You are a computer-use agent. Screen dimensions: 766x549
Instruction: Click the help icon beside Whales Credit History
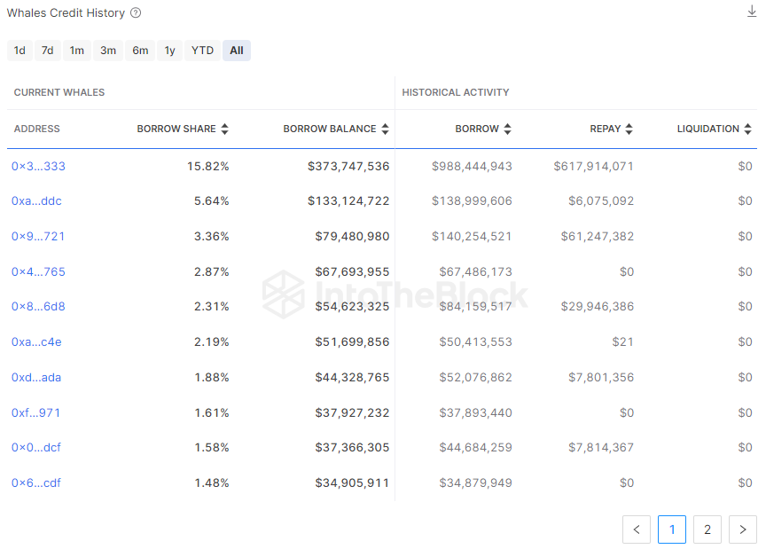coord(136,13)
